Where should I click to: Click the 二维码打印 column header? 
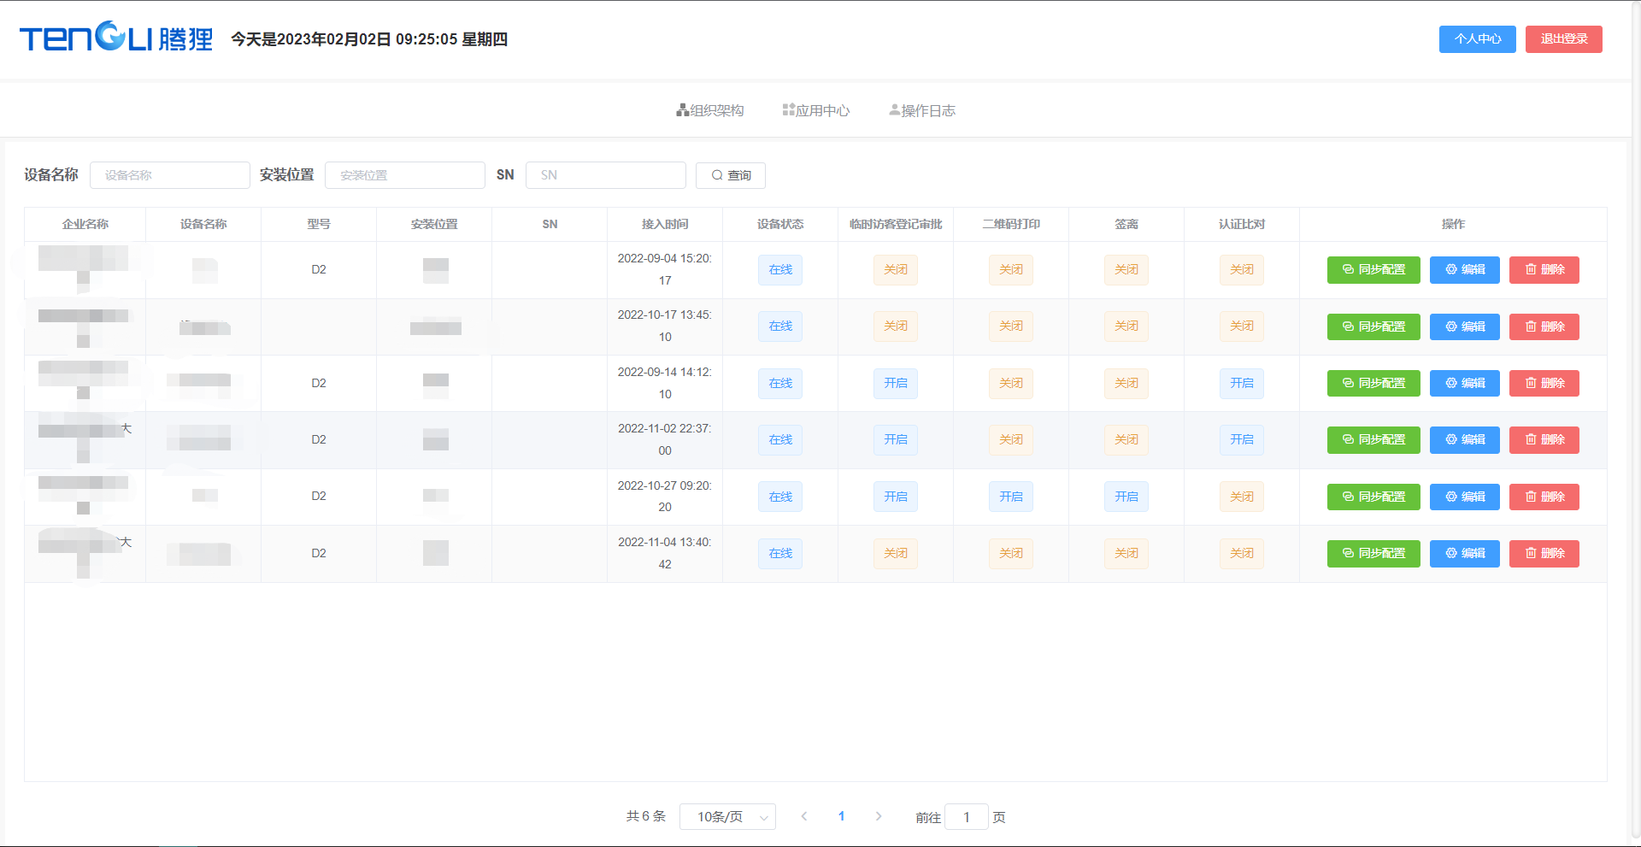click(1011, 224)
